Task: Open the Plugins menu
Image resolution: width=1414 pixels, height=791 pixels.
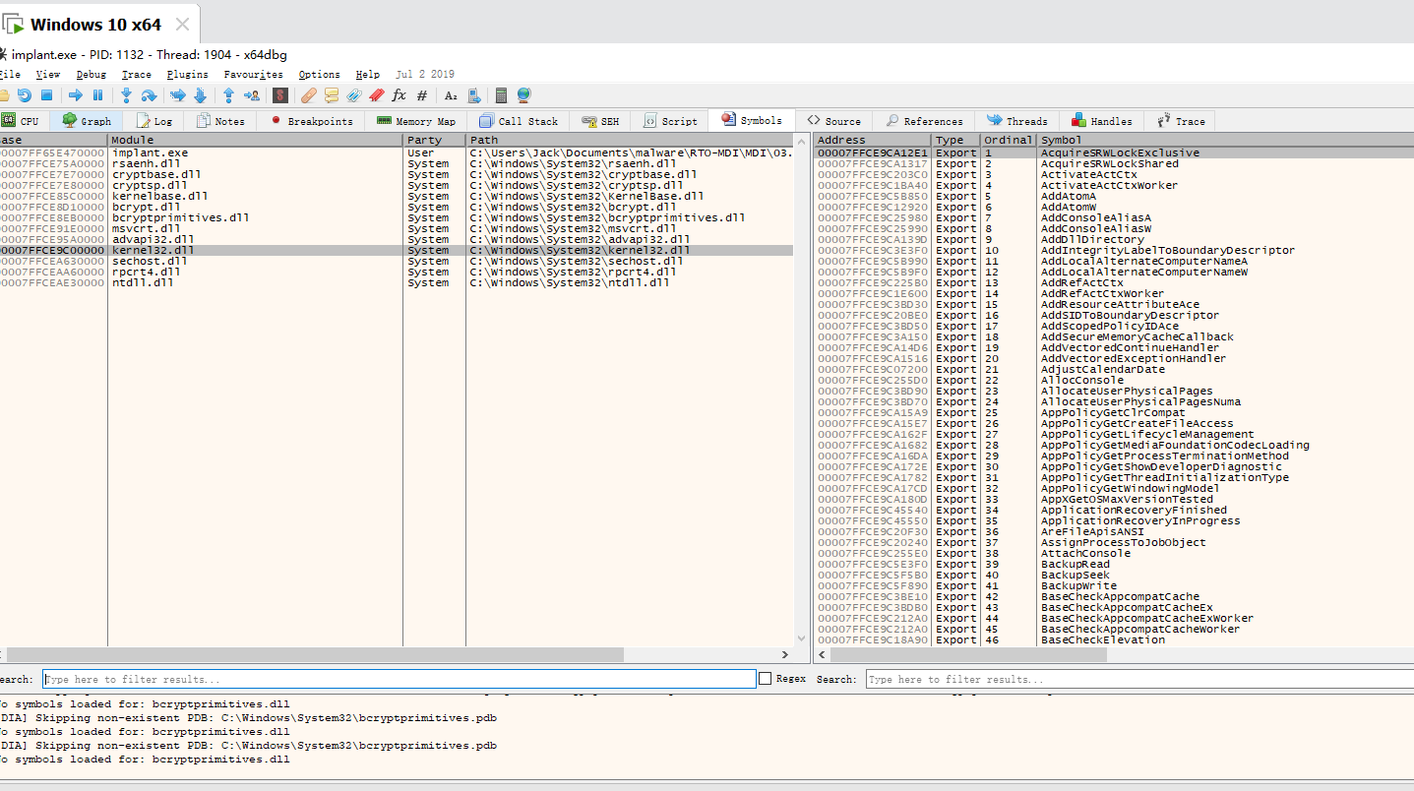Action: pos(187,74)
